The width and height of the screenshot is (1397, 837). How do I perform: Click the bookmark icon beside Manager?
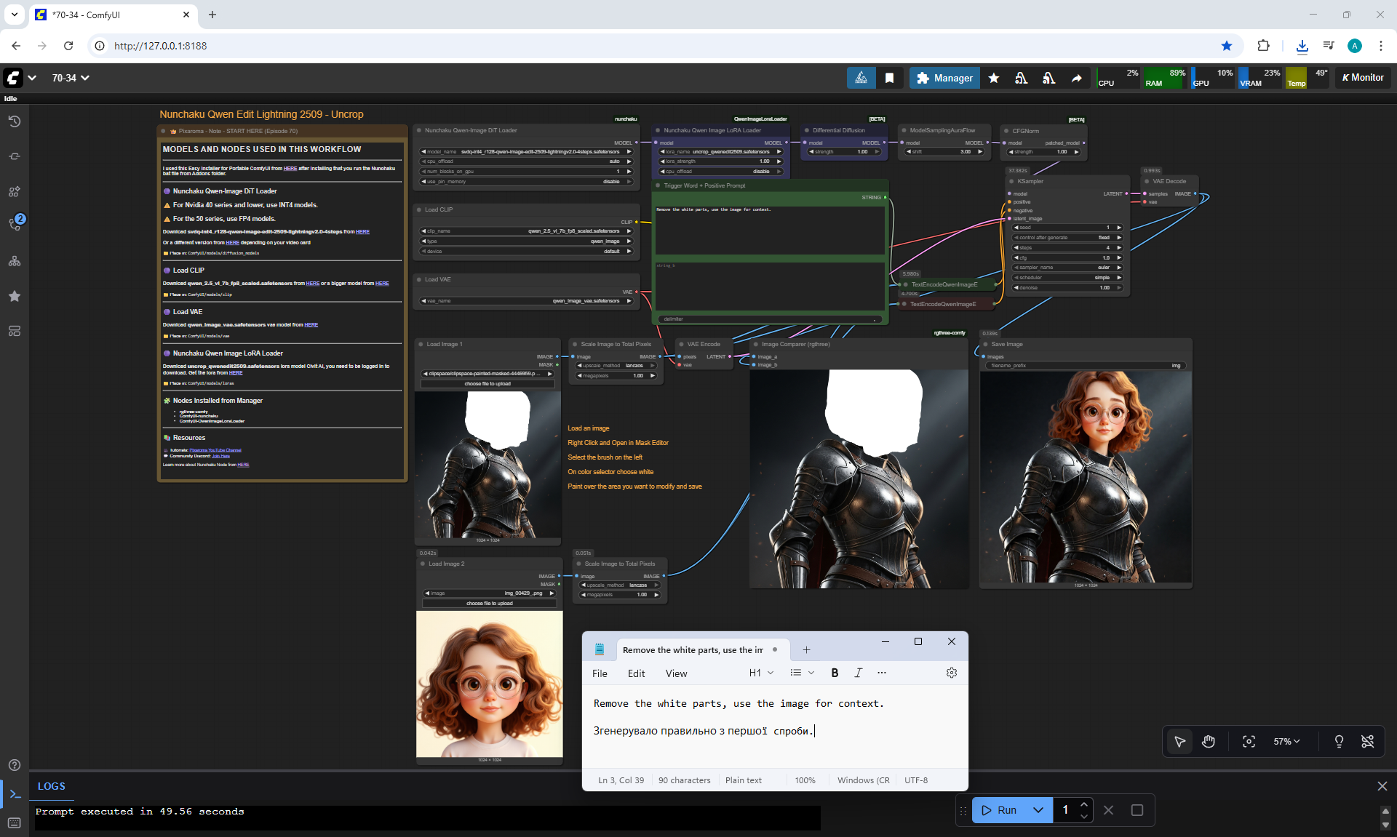(x=889, y=78)
